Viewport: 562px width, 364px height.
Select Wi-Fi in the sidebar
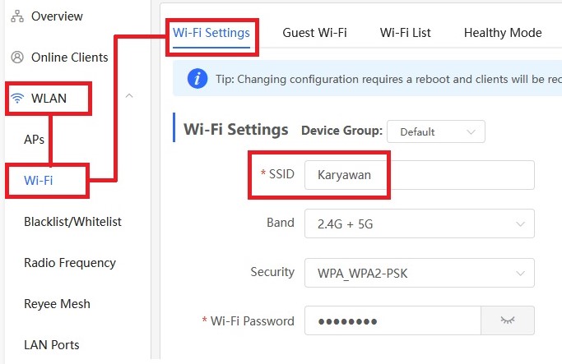(x=39, y=181)
